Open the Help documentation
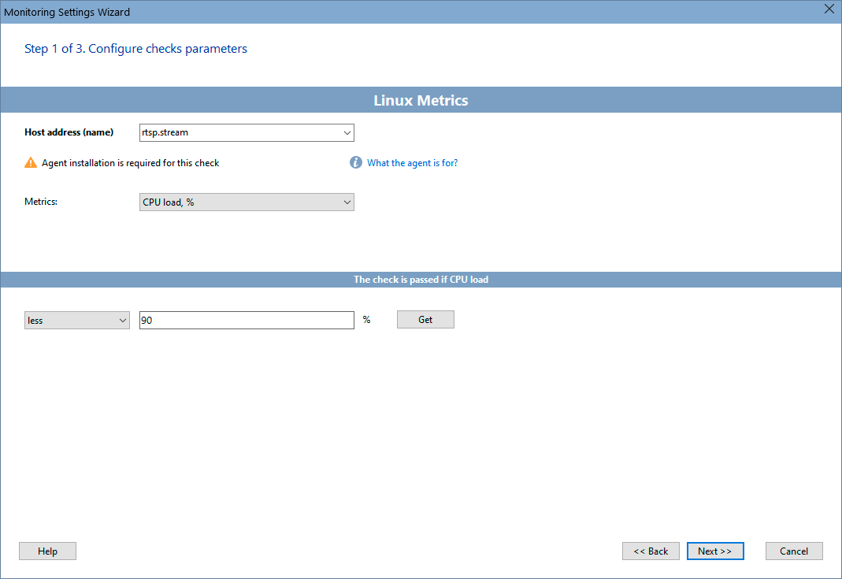 [47, 551]
